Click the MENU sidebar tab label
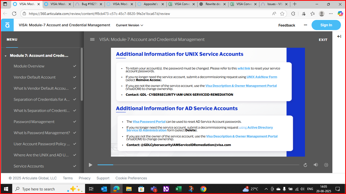Screen dimensions: 346x194 (x=12, y=39)
